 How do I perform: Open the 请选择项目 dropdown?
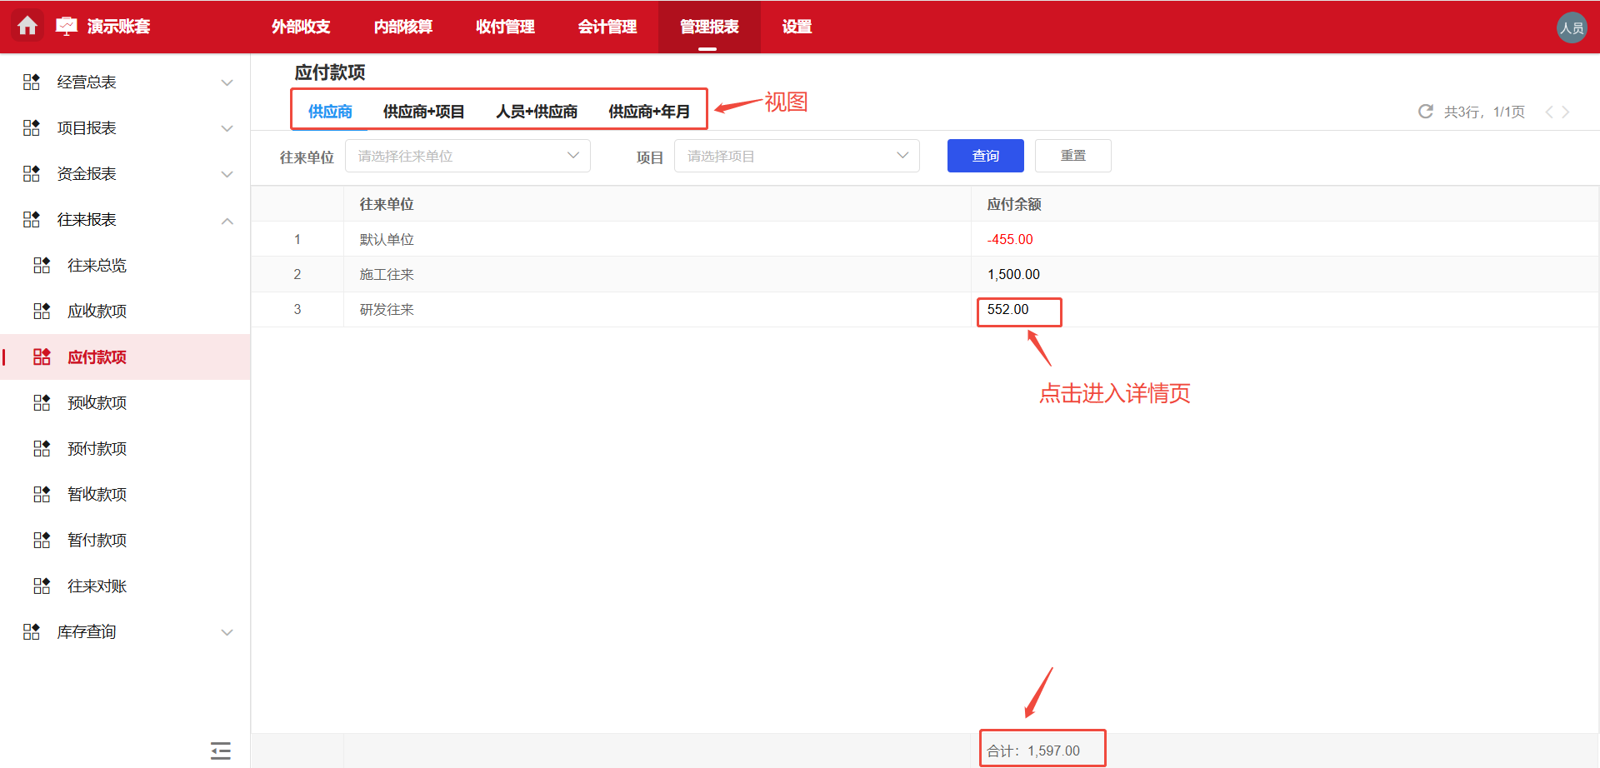point(796,155)
